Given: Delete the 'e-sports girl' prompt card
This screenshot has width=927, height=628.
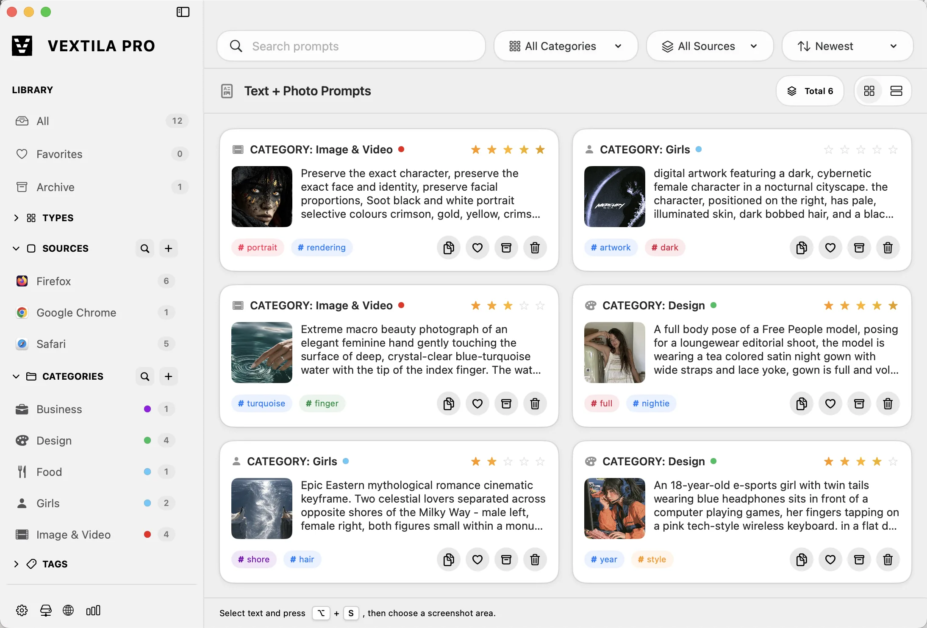Looking at the screenshot, I should (888, 559).
